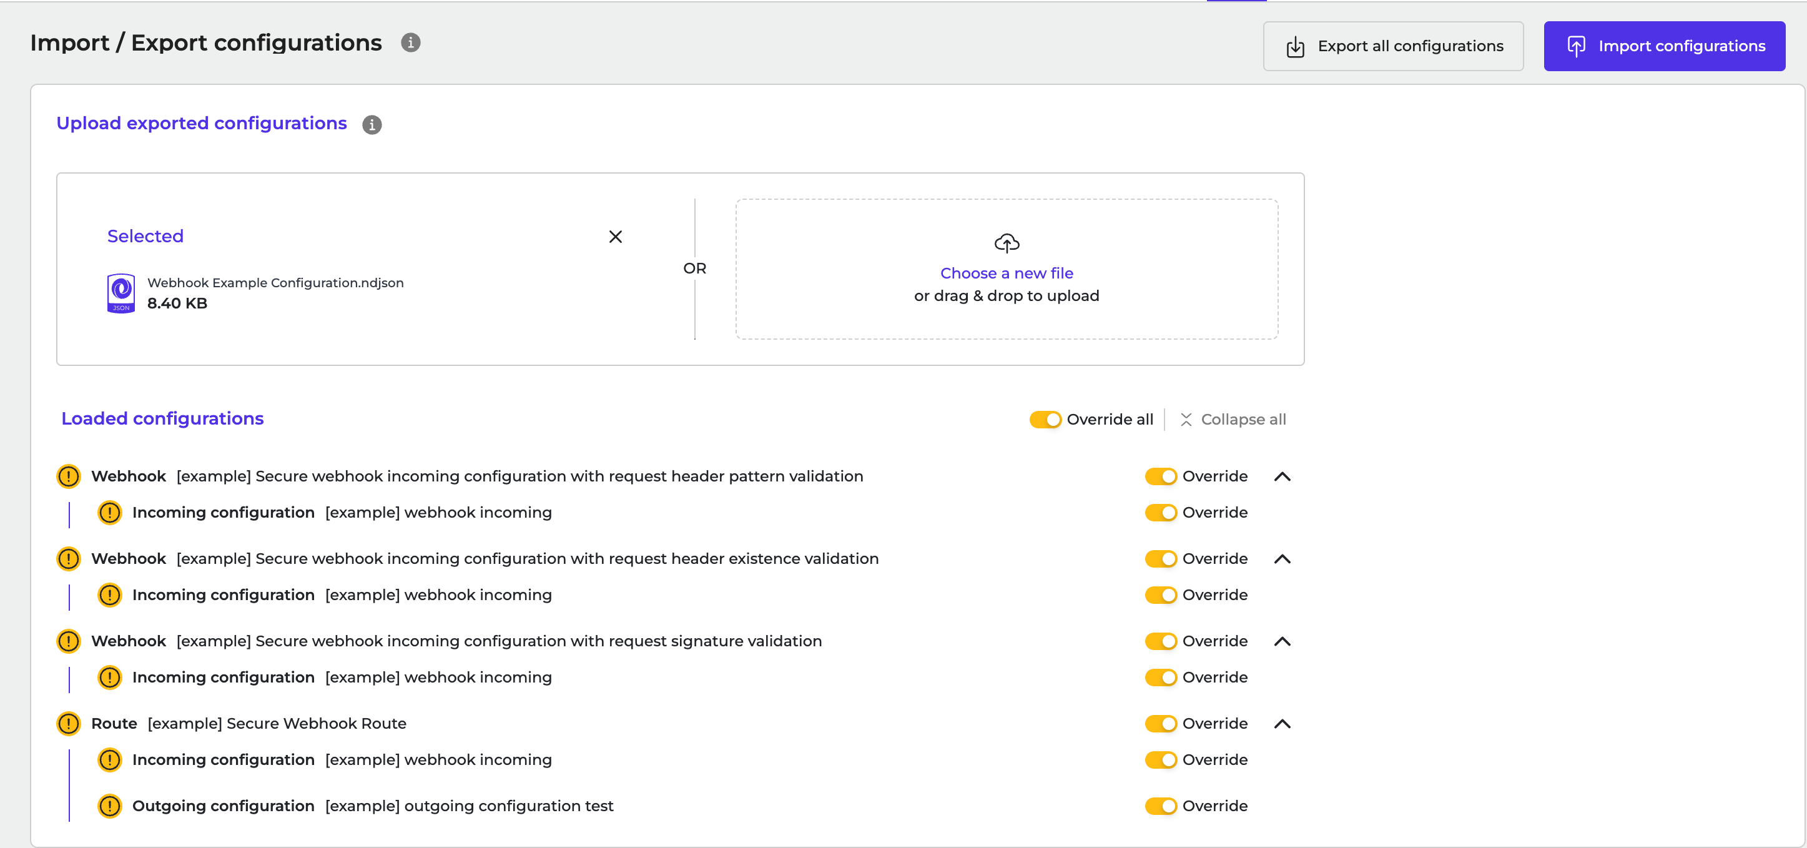The height and width of the screenshot is (848, 1807).
Task: Click warning icon of signature validation webhook
Action: 69,642
